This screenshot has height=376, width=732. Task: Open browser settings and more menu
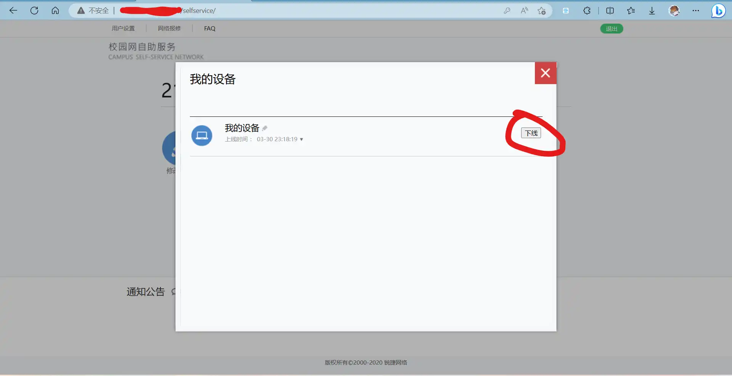[x=696, y=11]
